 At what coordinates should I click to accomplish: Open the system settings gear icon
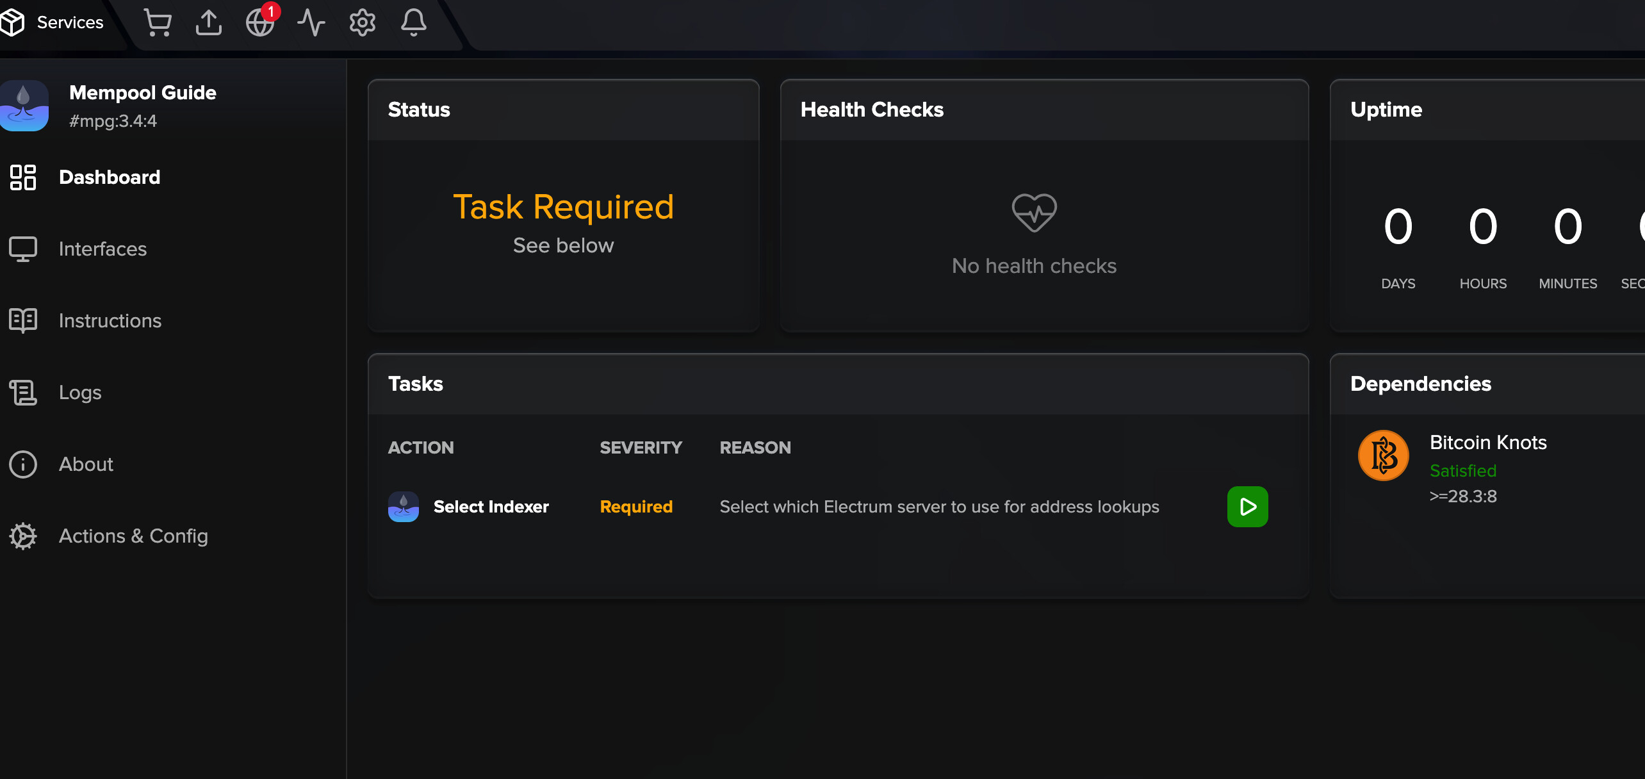point(363,23)
